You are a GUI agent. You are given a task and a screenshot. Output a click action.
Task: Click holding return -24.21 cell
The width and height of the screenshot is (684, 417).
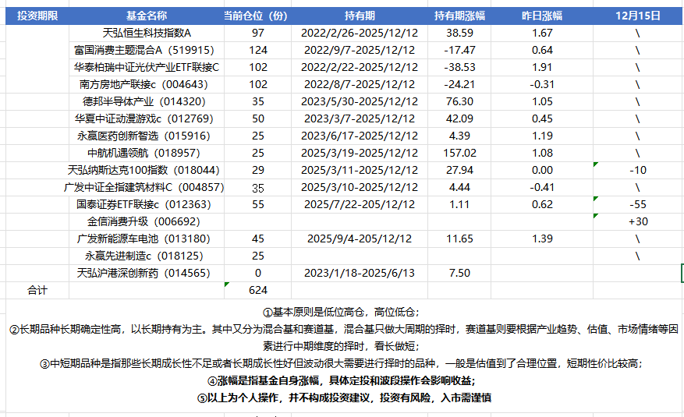pyautogui.click(x=459, y=84)
